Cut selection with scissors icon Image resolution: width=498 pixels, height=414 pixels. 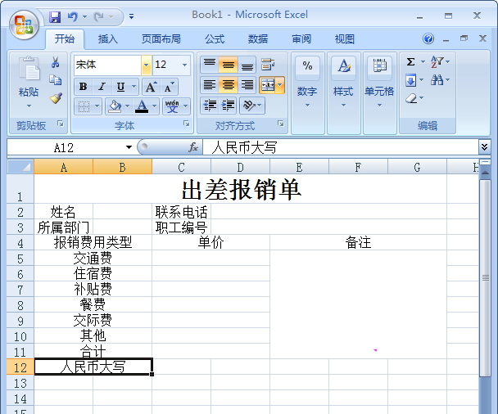point(55,62)
